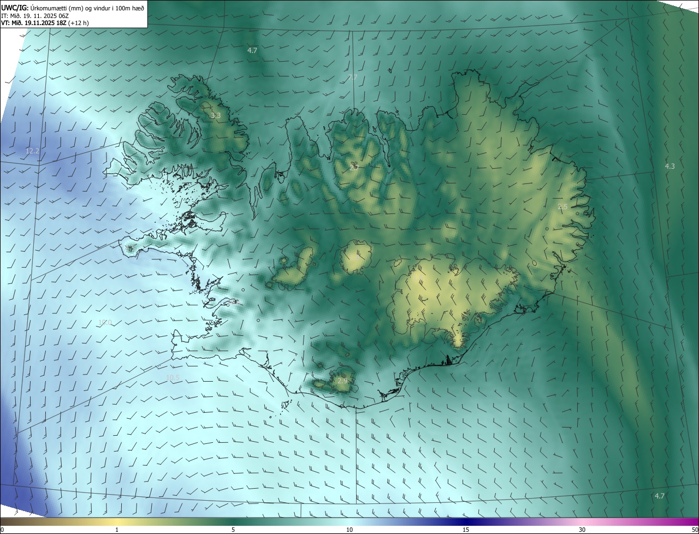This screenshot has width=699, height=534.
Task: Click the 4.7 value label north of the Westfjords
Action: click(252, 50)
